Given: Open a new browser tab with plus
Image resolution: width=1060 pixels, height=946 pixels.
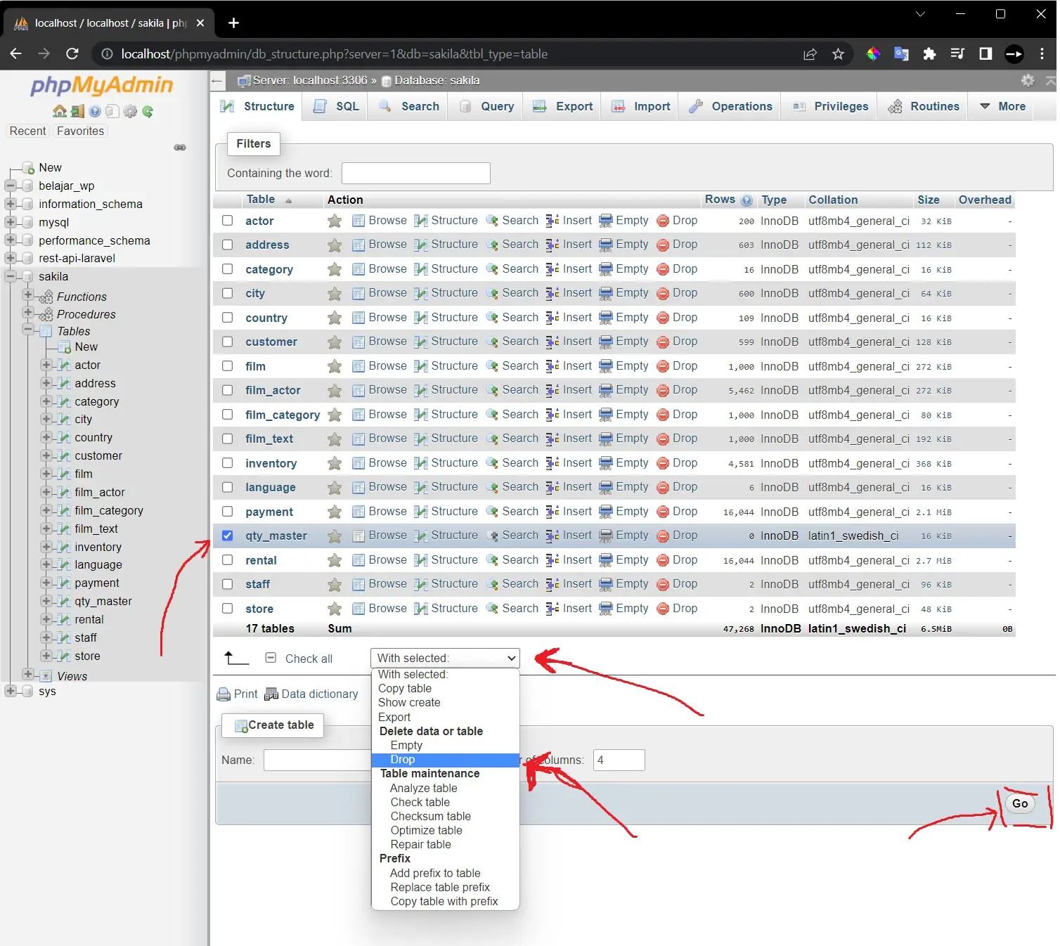Looking at the screenshot, I should tap(234, 23).
